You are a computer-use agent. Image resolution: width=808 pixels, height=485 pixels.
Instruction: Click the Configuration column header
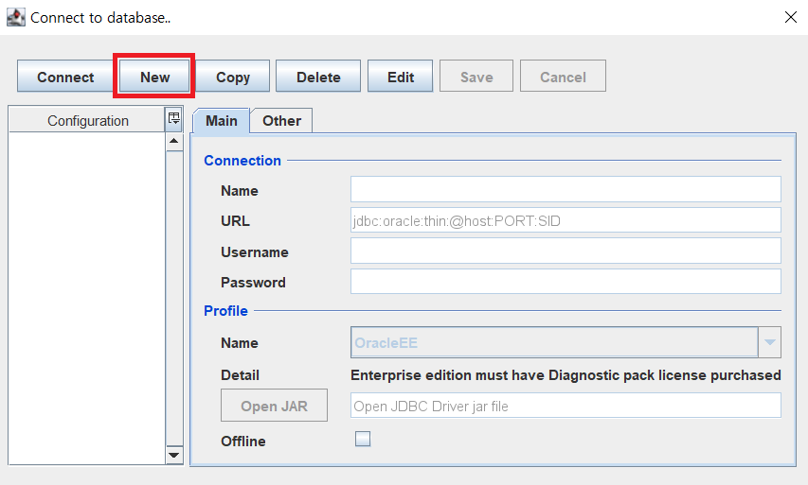pos(87,120)
